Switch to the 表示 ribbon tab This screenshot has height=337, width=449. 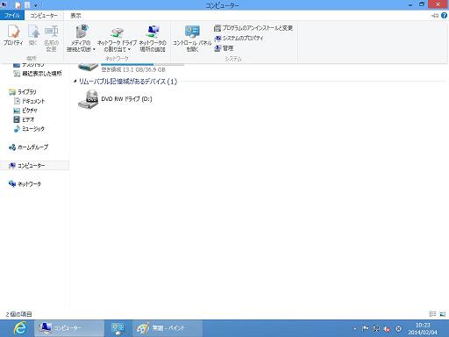75,16
